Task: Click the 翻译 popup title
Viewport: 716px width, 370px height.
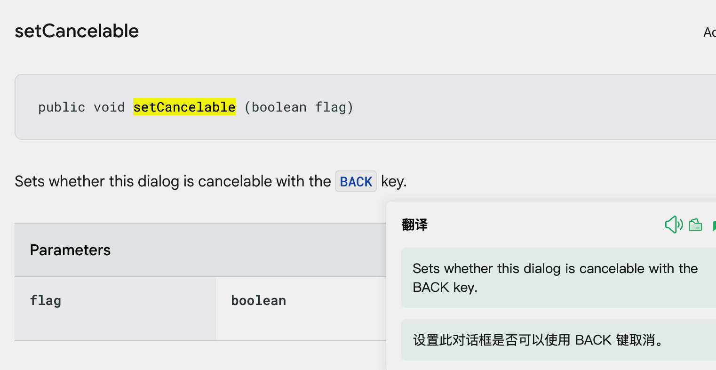Action: (x=415, y=225)
